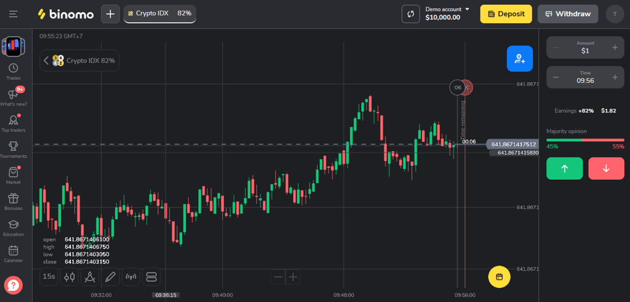This screenshot has width=630, height=302.
Task: Select the pencil drawing tool
Action: pos(111,277)
